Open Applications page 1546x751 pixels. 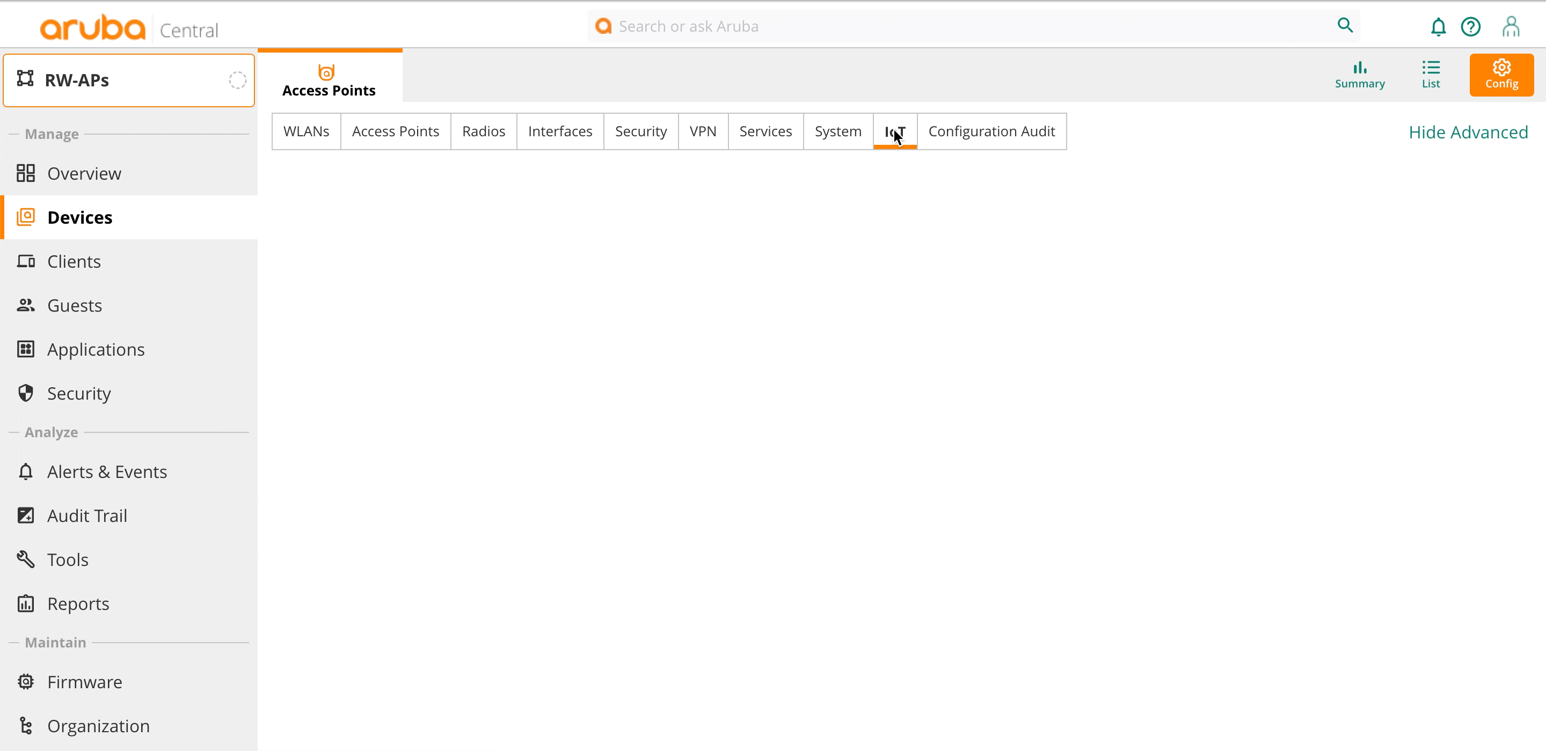(x=129, y=349)
